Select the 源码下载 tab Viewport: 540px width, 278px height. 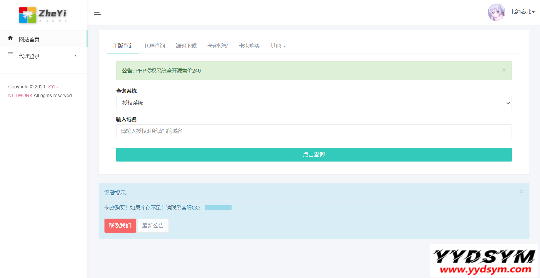coord(186,46)
